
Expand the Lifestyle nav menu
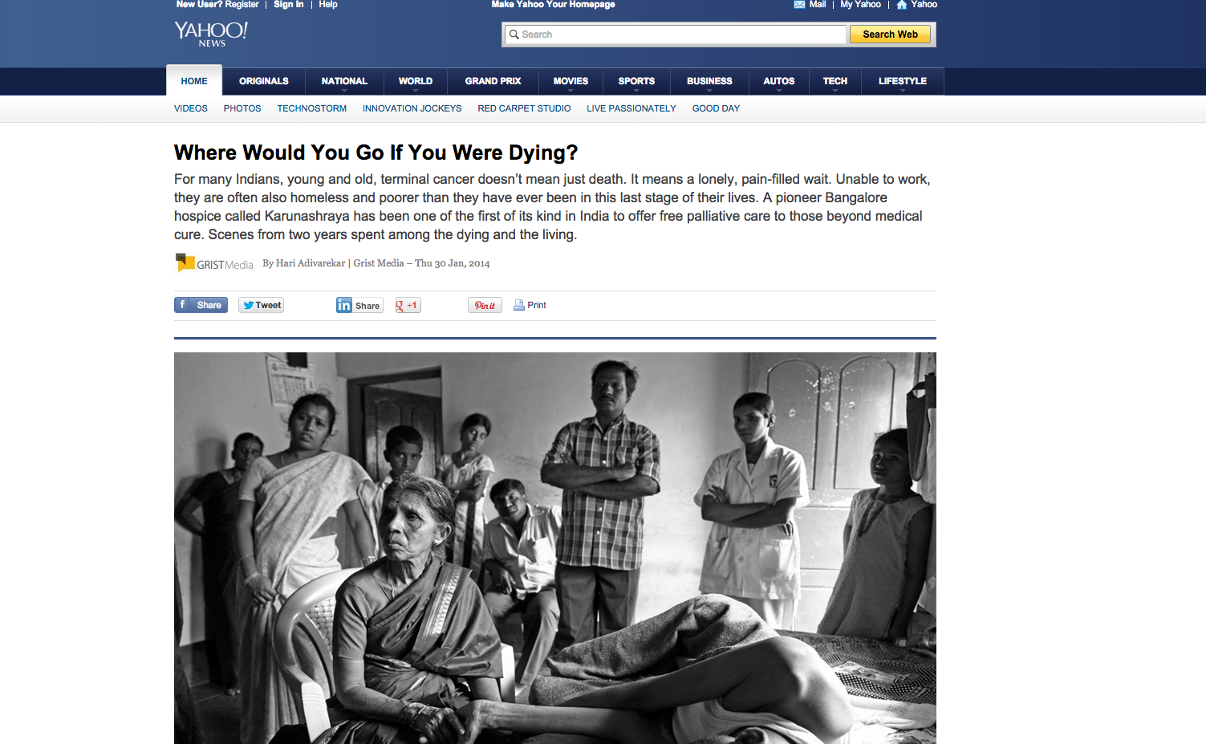[x=902, y=82]
